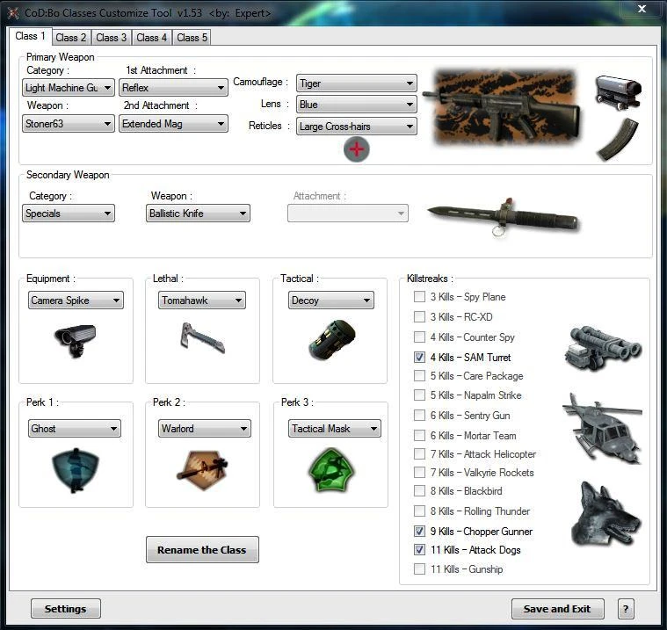Open the Settings button
The image size is (667, 630).
66,609
